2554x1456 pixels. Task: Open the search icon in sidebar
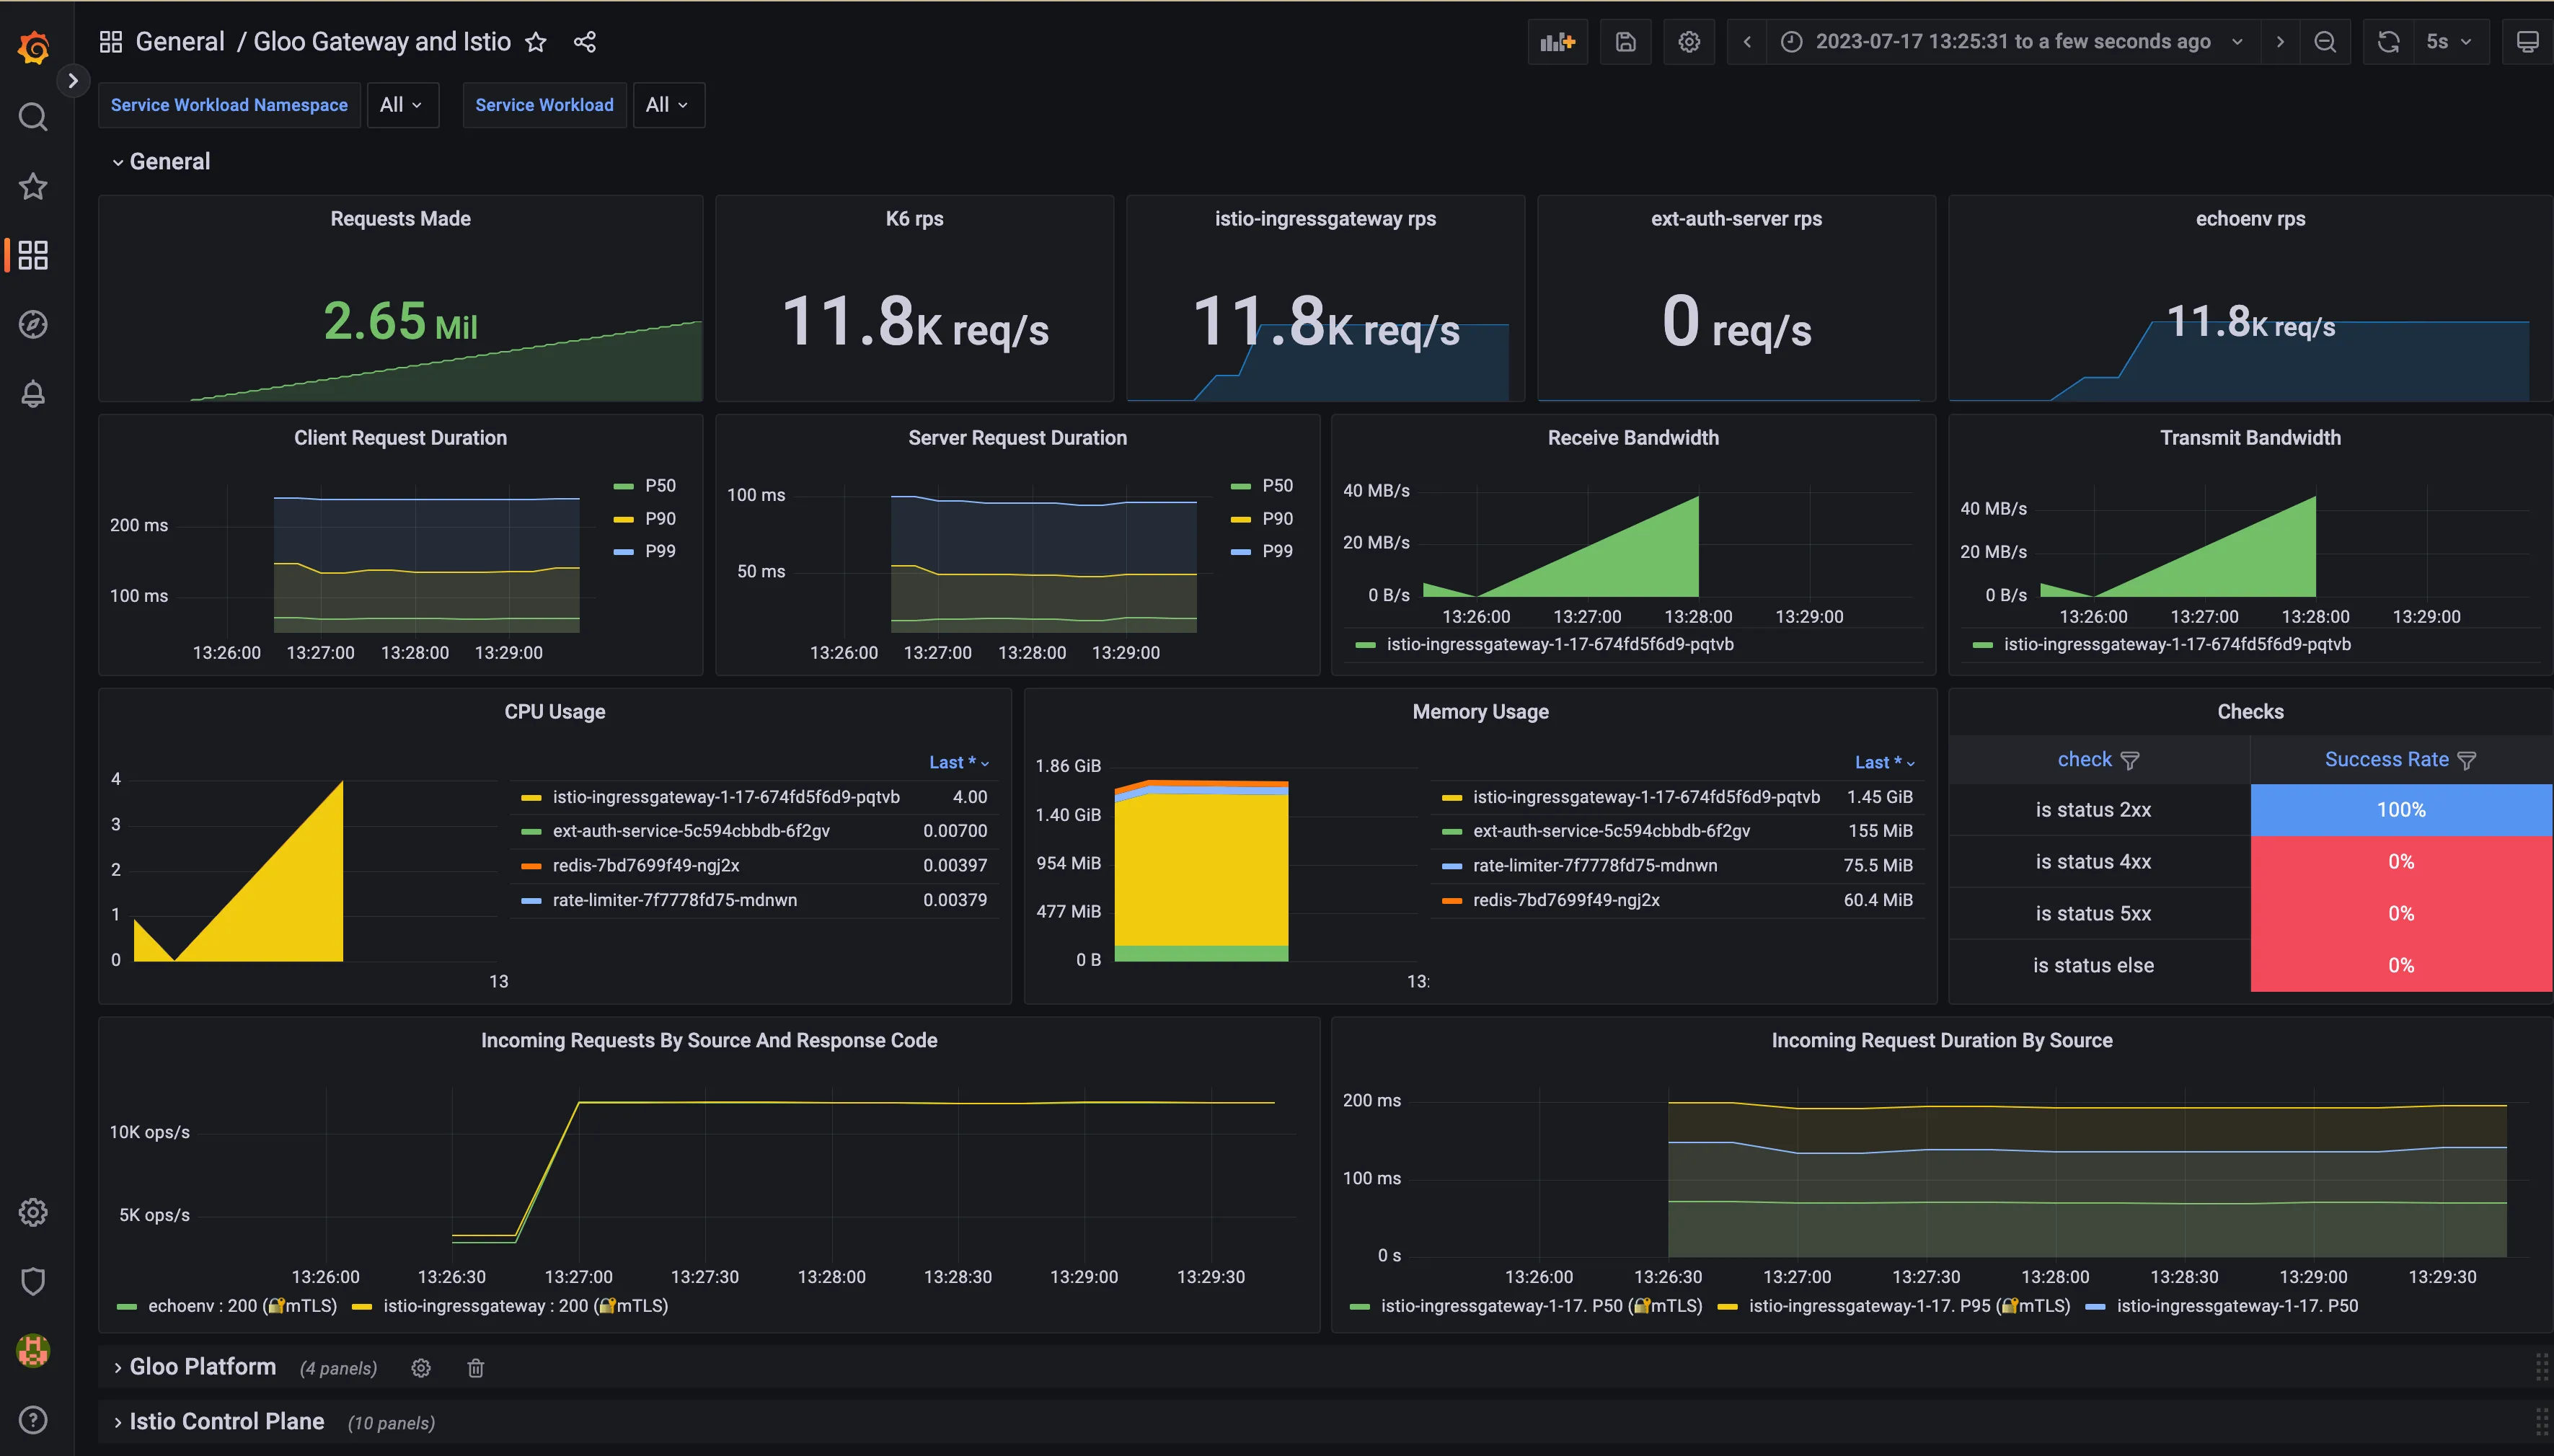pos(33,117)
